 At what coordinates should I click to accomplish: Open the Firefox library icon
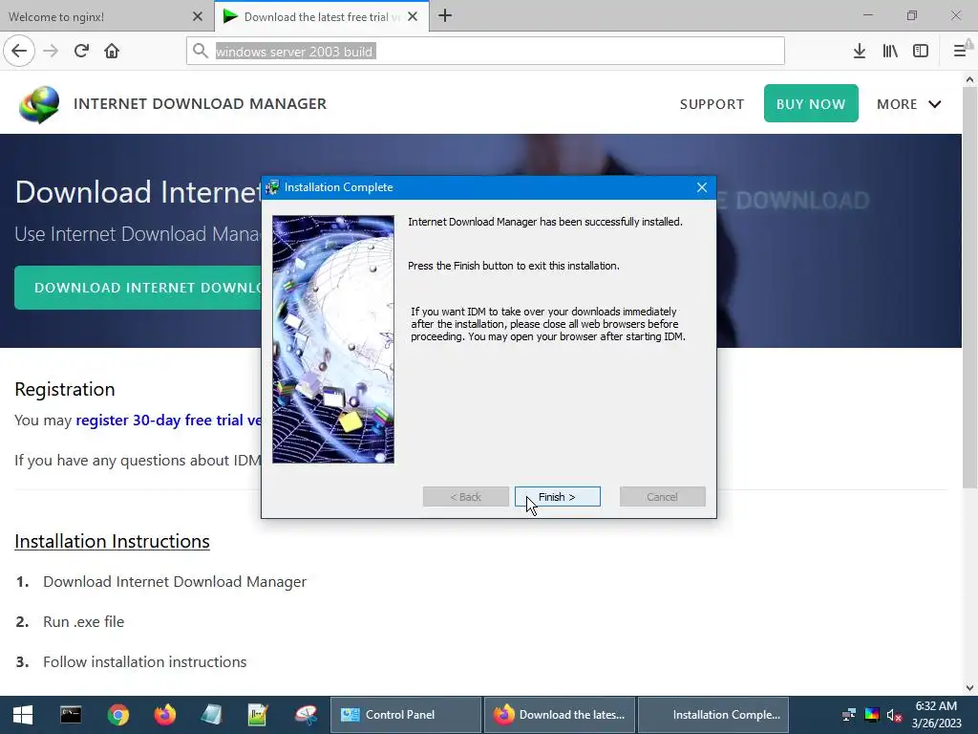(x=890, y=51)
